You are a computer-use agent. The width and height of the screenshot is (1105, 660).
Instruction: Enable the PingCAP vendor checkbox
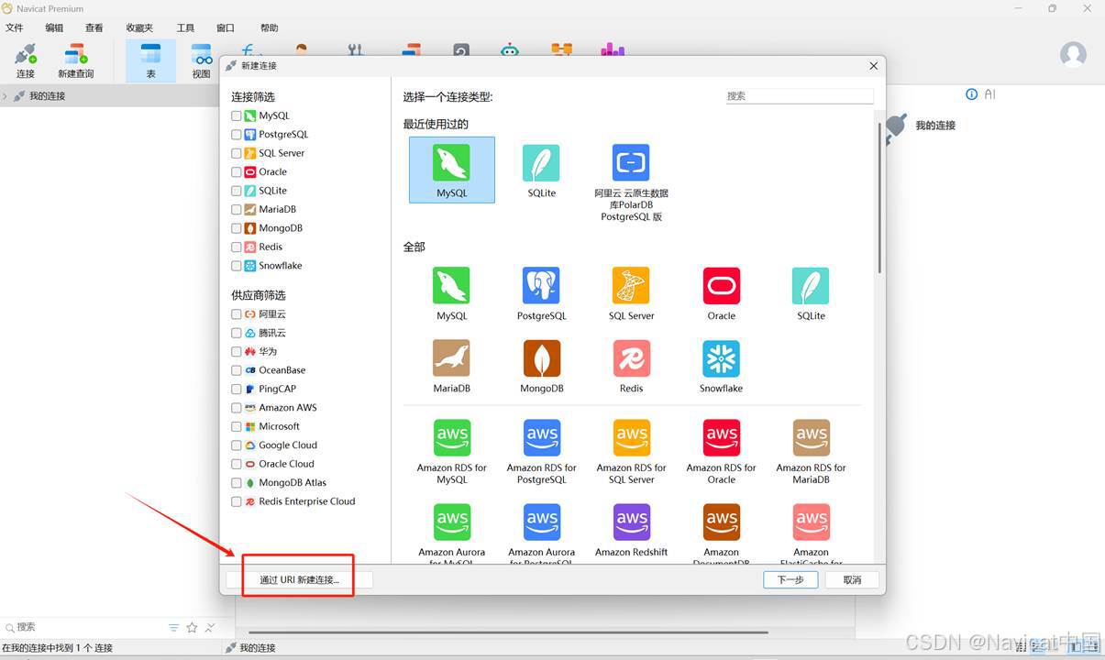click(237, 390)
